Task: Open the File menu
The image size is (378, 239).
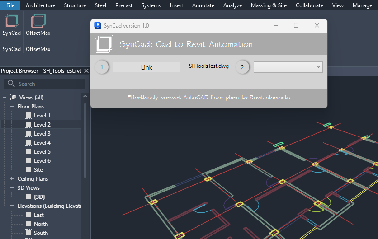Action: tap(10, 5)
